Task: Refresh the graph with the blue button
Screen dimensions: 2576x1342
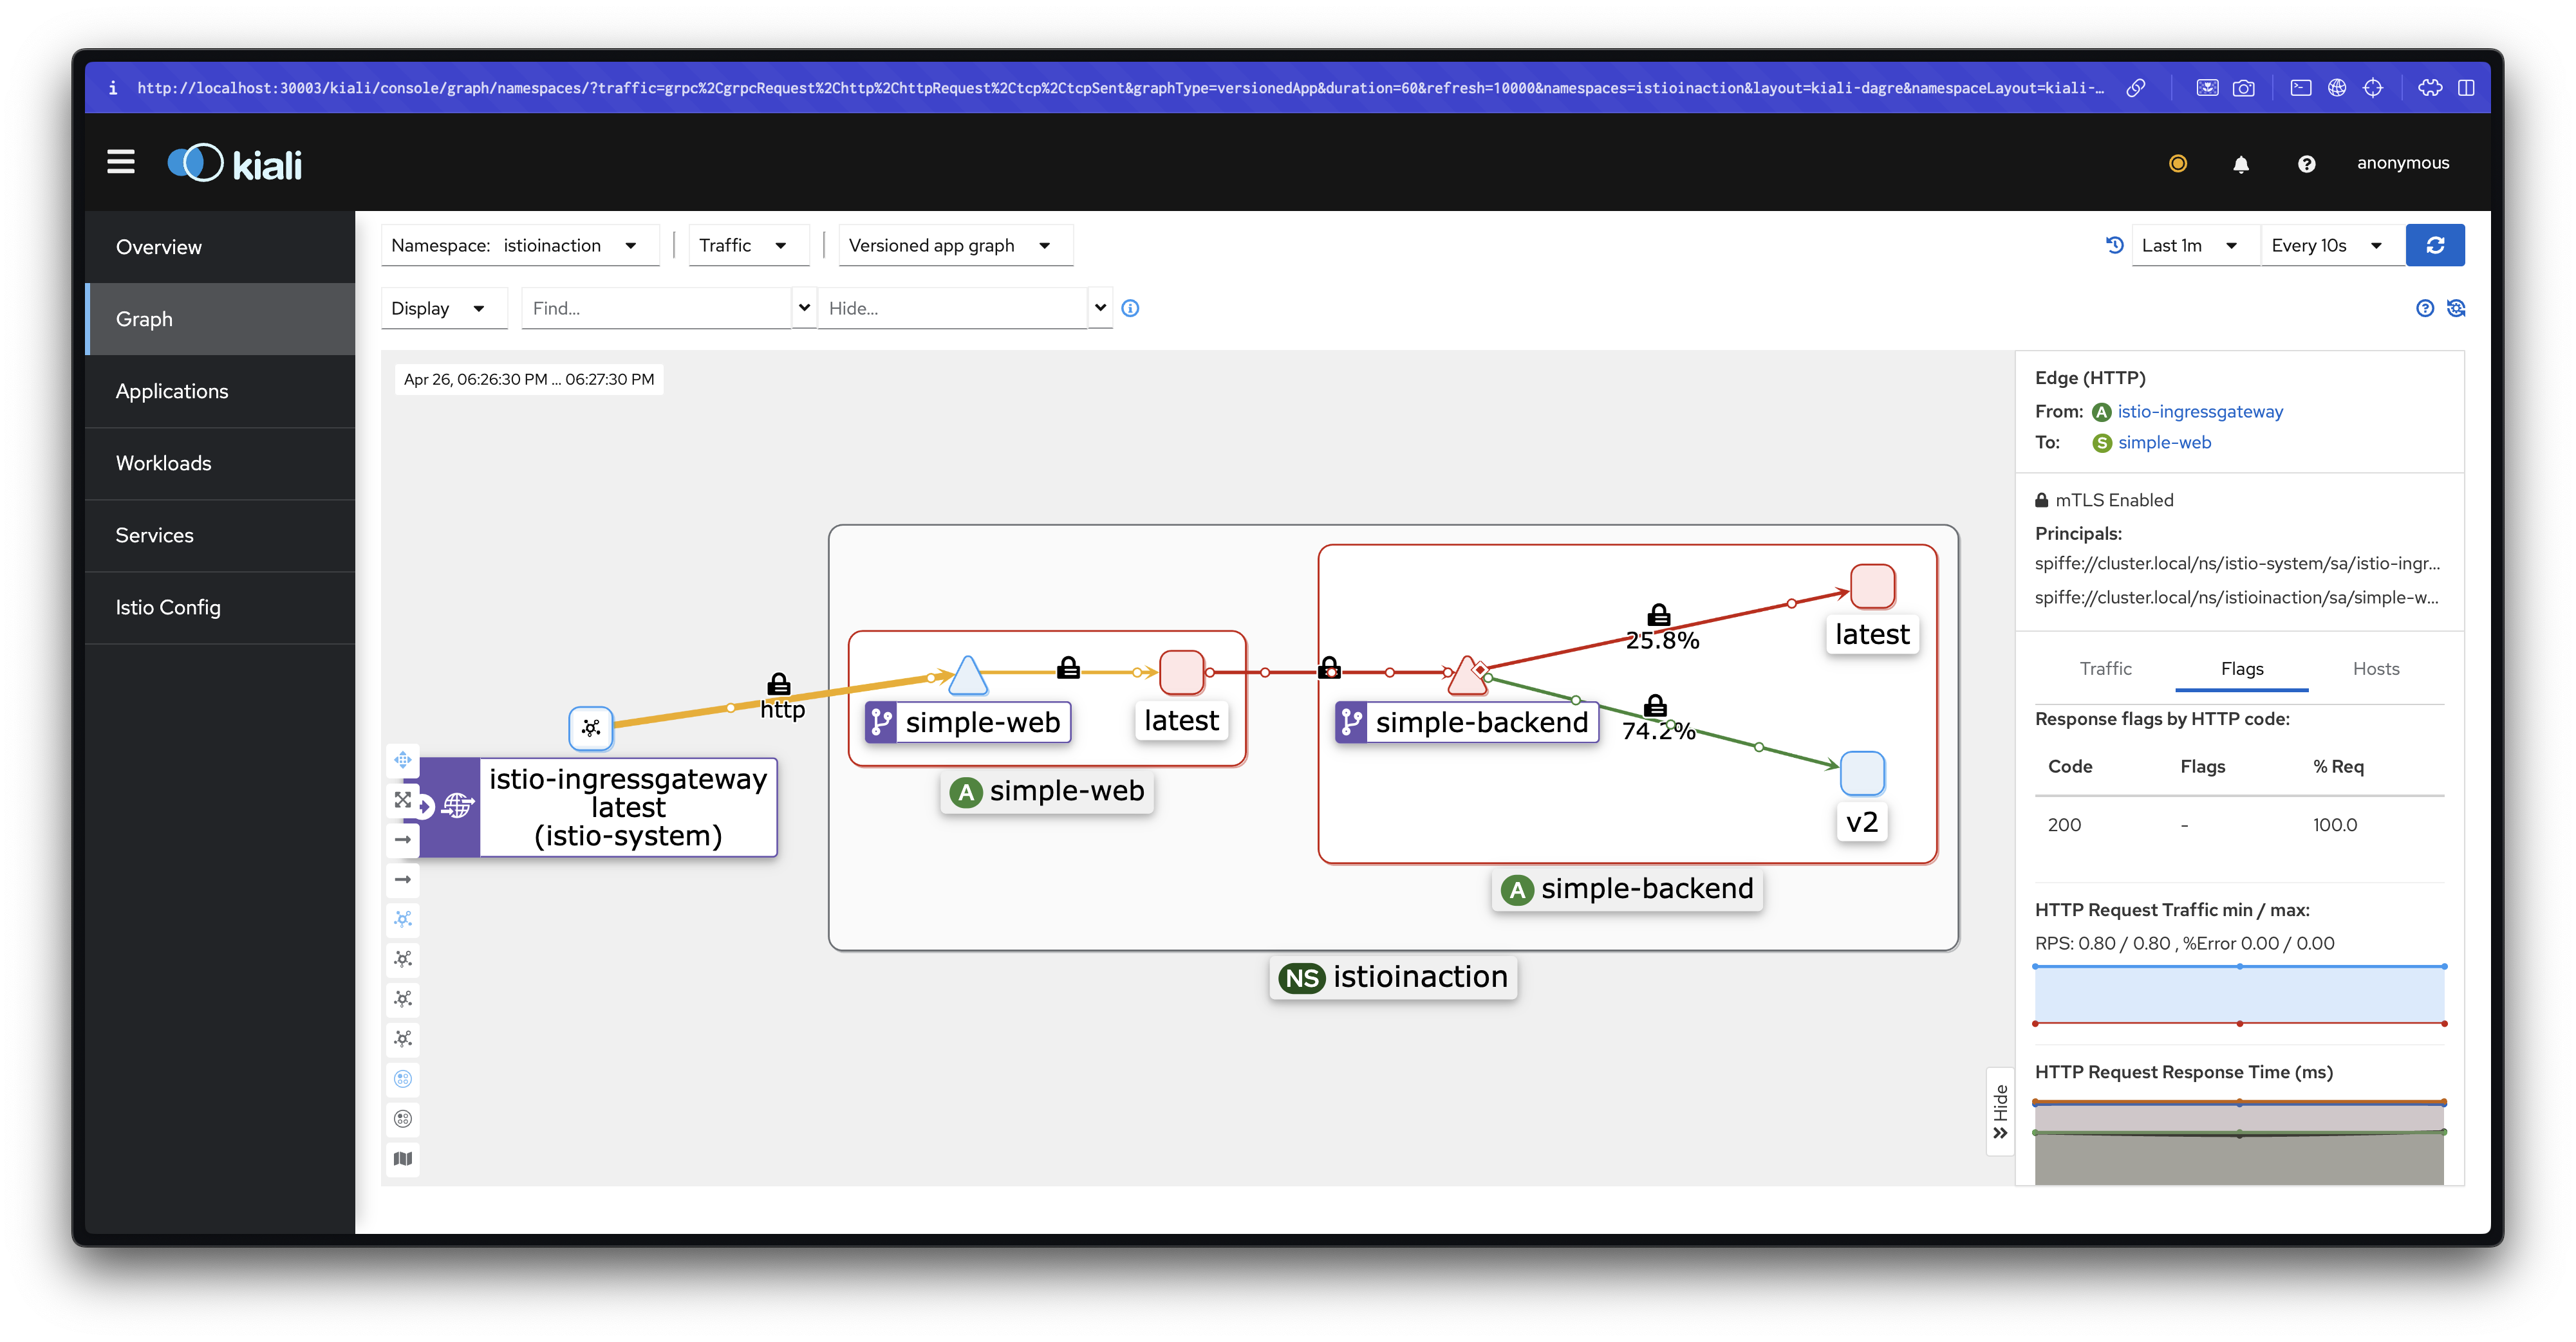Action: coord(2435,245)
